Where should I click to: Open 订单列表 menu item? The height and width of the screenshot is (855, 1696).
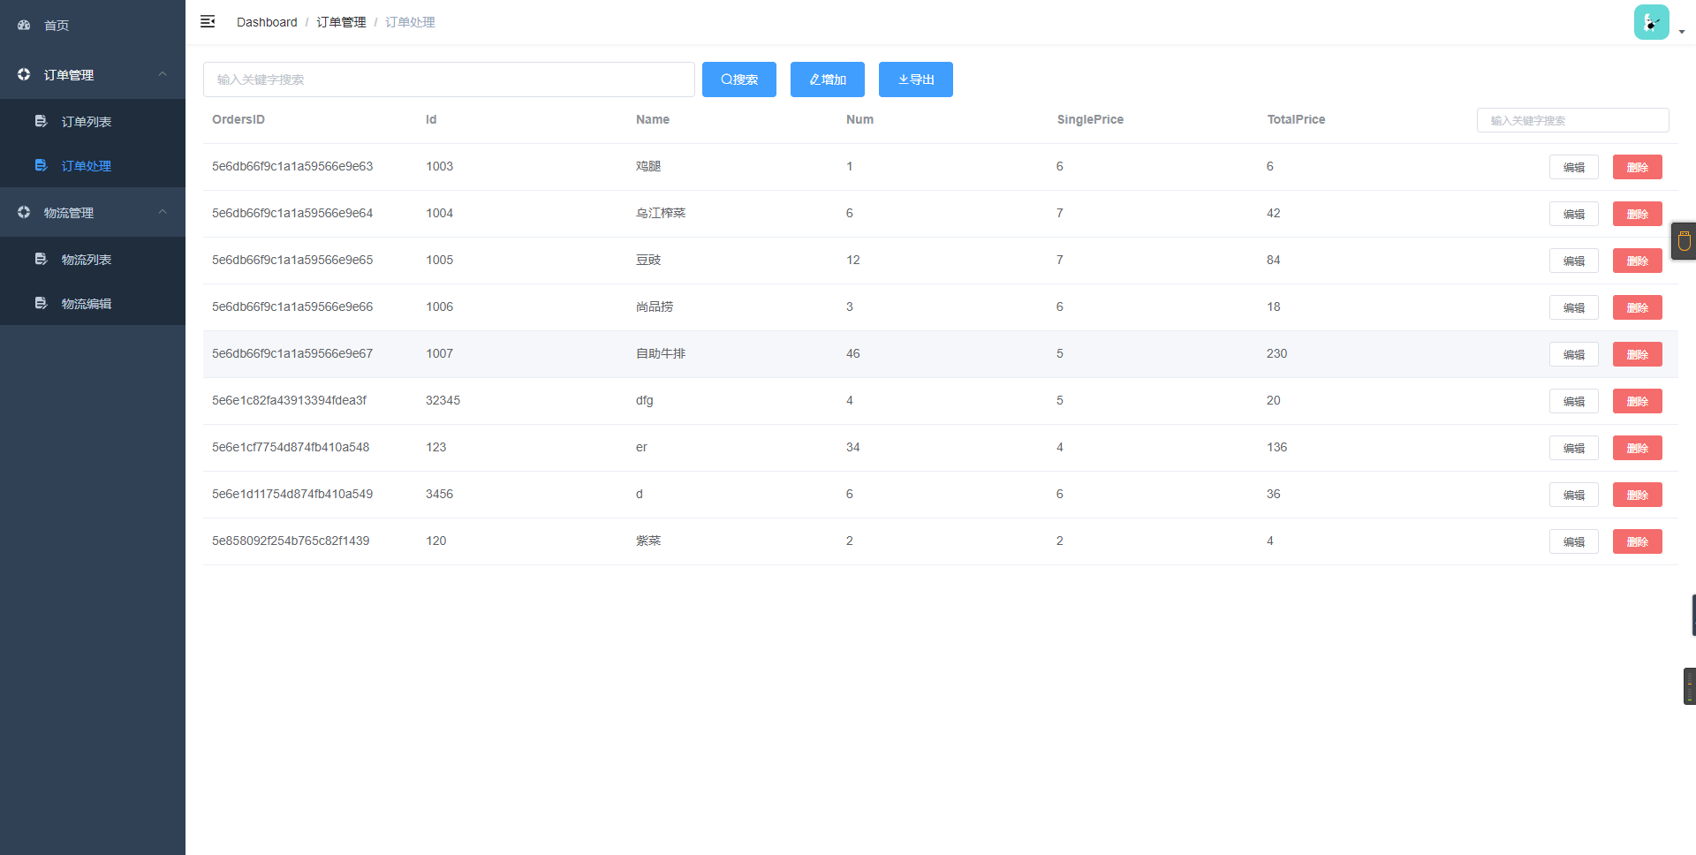[x=93, y=121]
